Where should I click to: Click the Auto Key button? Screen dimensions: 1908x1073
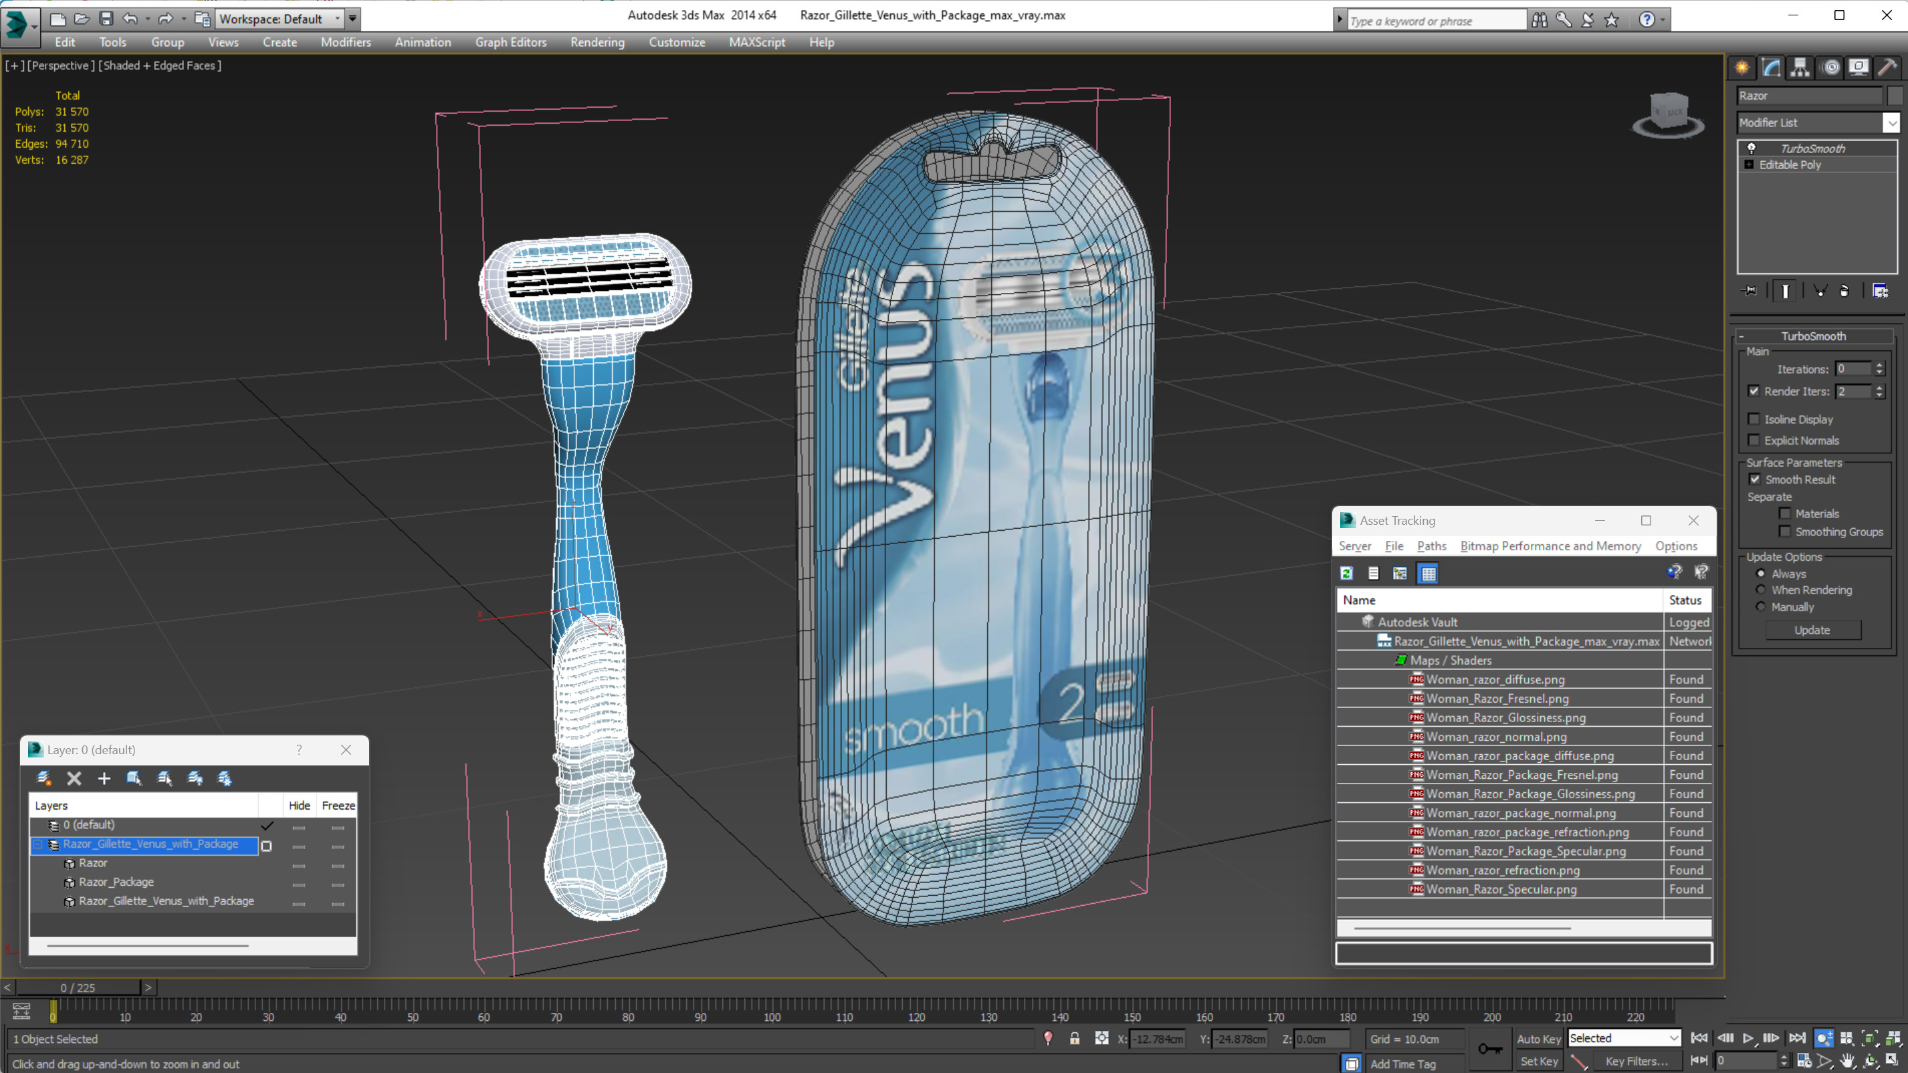coord(1538,1039)
